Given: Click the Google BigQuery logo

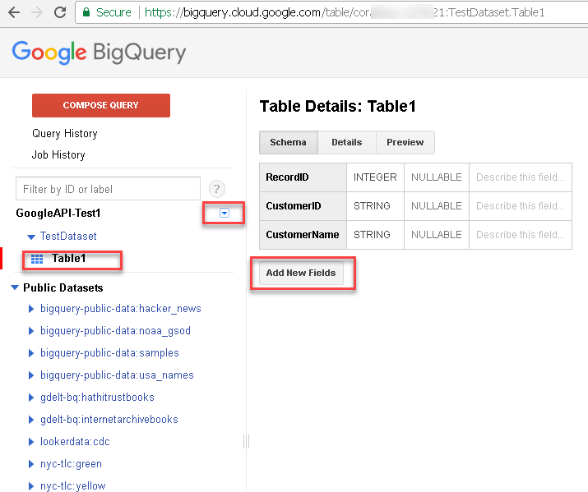Looking at the screenshot, I should 99,53.
